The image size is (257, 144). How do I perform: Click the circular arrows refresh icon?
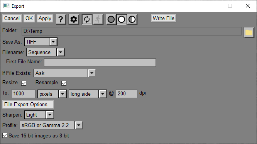click(x=87, y=19)
